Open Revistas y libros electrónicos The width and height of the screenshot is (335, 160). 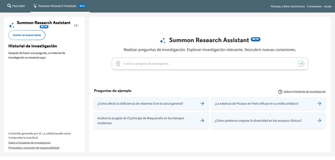pyautogui.click(x=288, y=6)
